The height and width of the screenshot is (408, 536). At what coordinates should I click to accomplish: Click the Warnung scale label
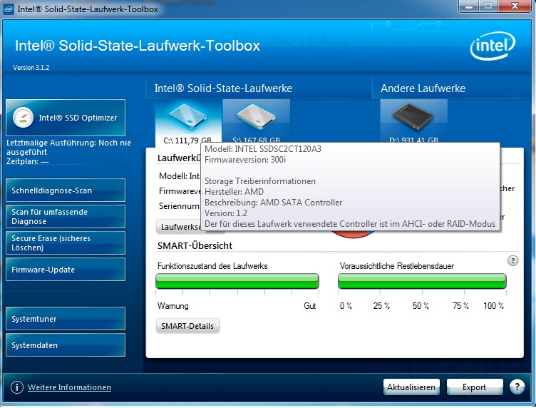click(173, 306)
